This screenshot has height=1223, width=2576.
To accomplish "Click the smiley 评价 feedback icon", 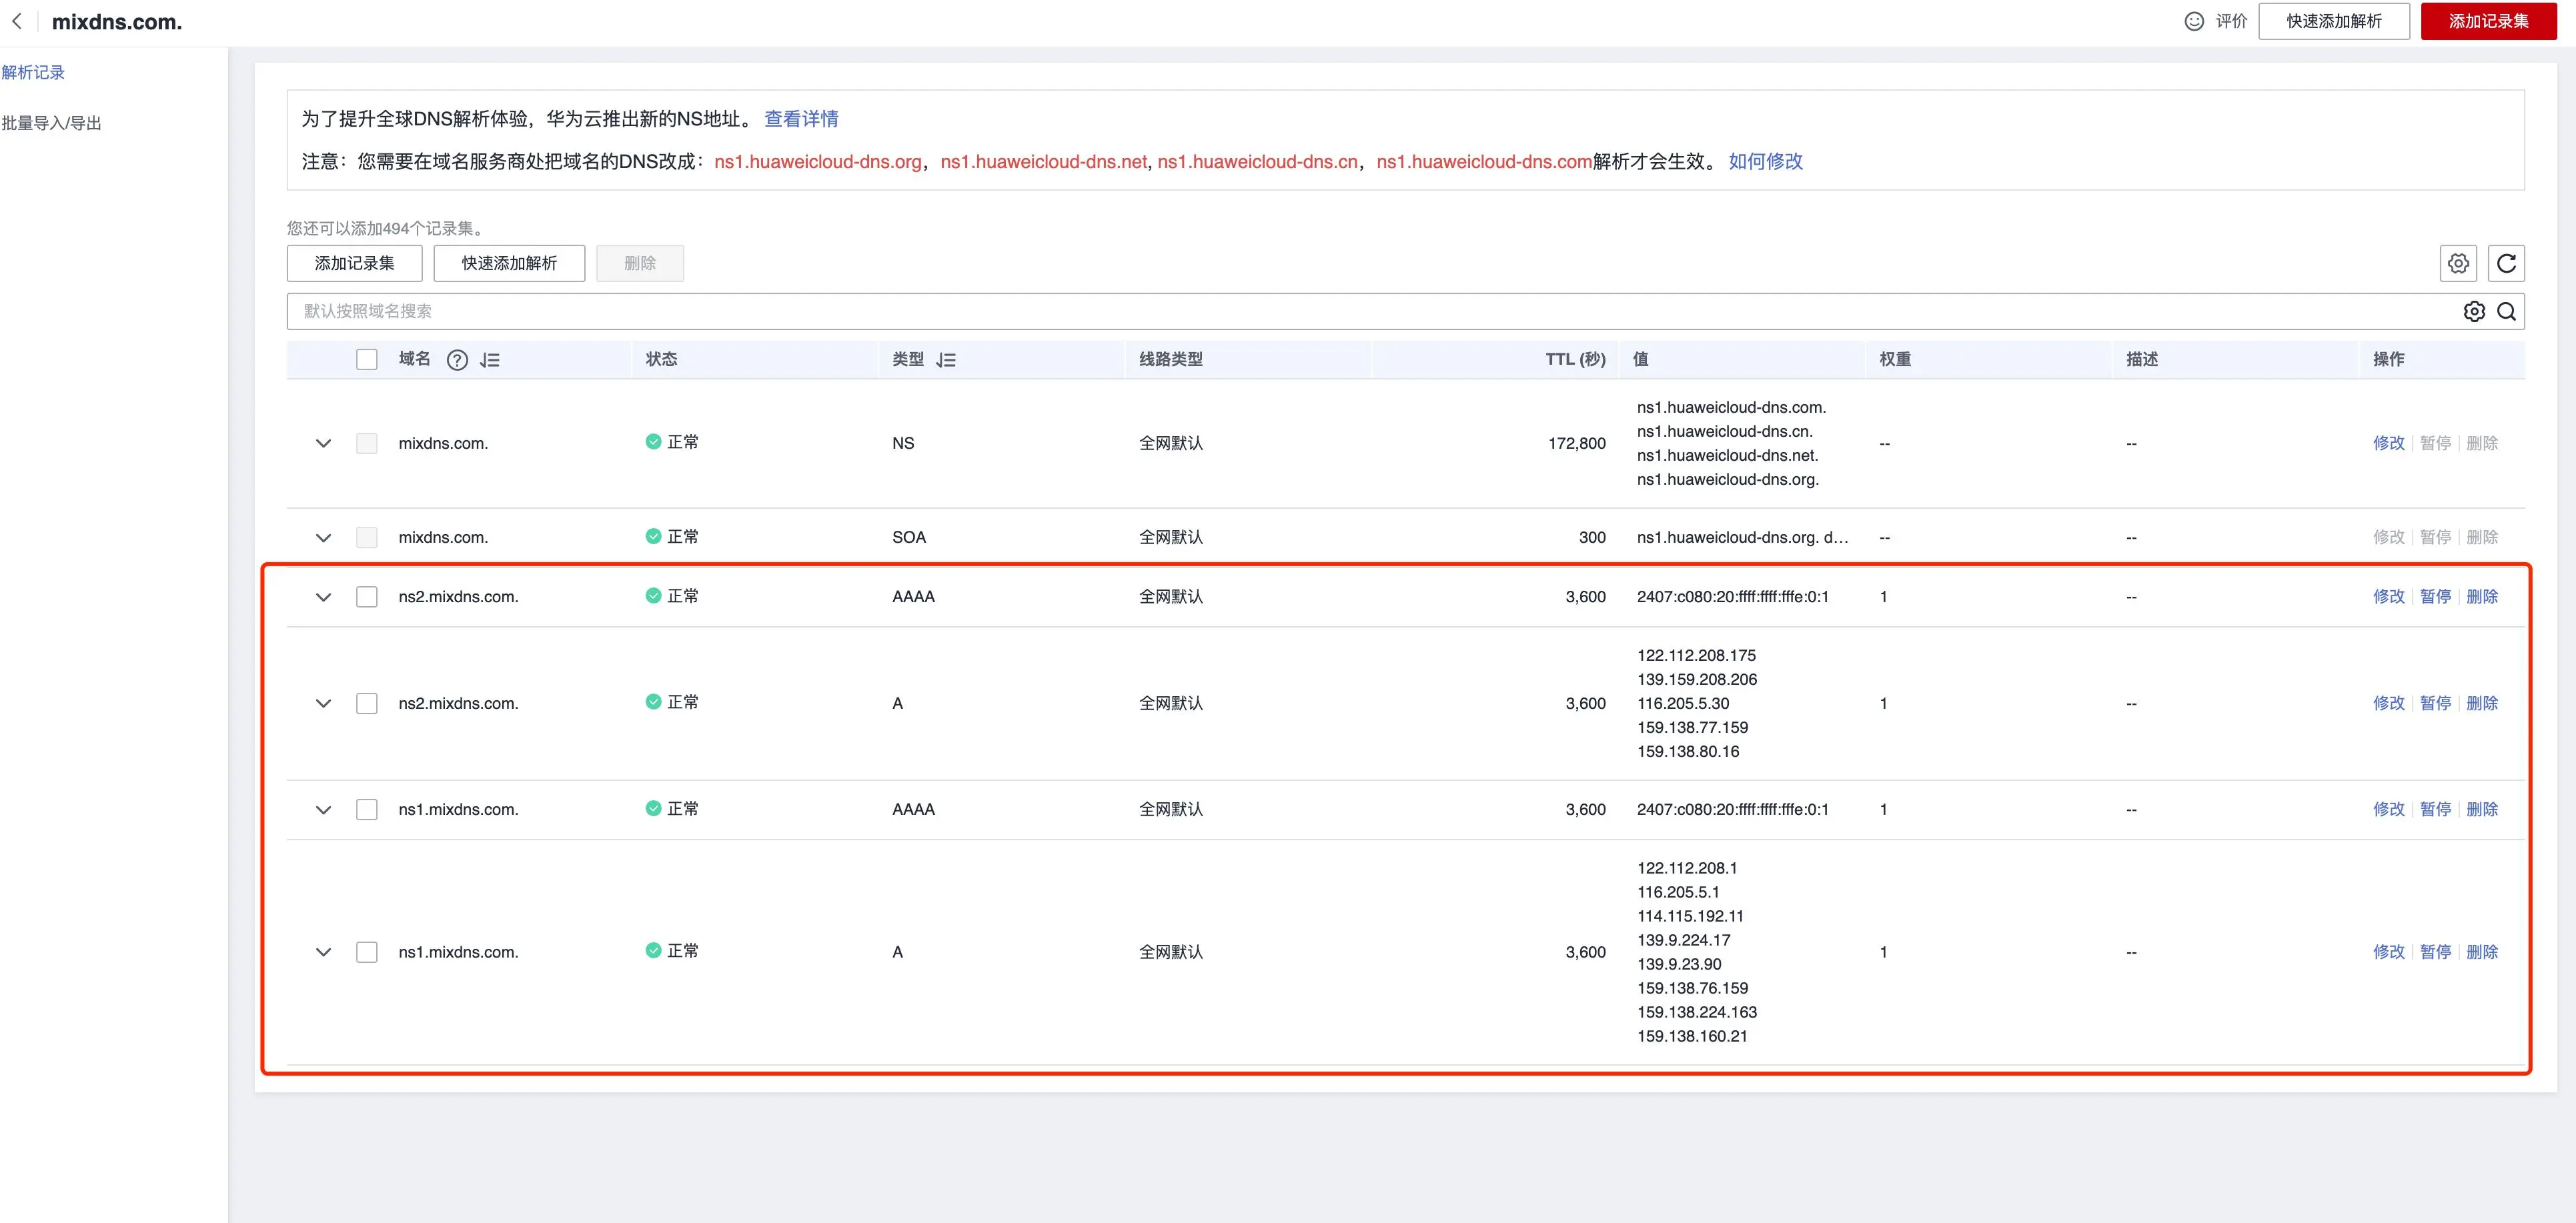I will click(2193, 21).
